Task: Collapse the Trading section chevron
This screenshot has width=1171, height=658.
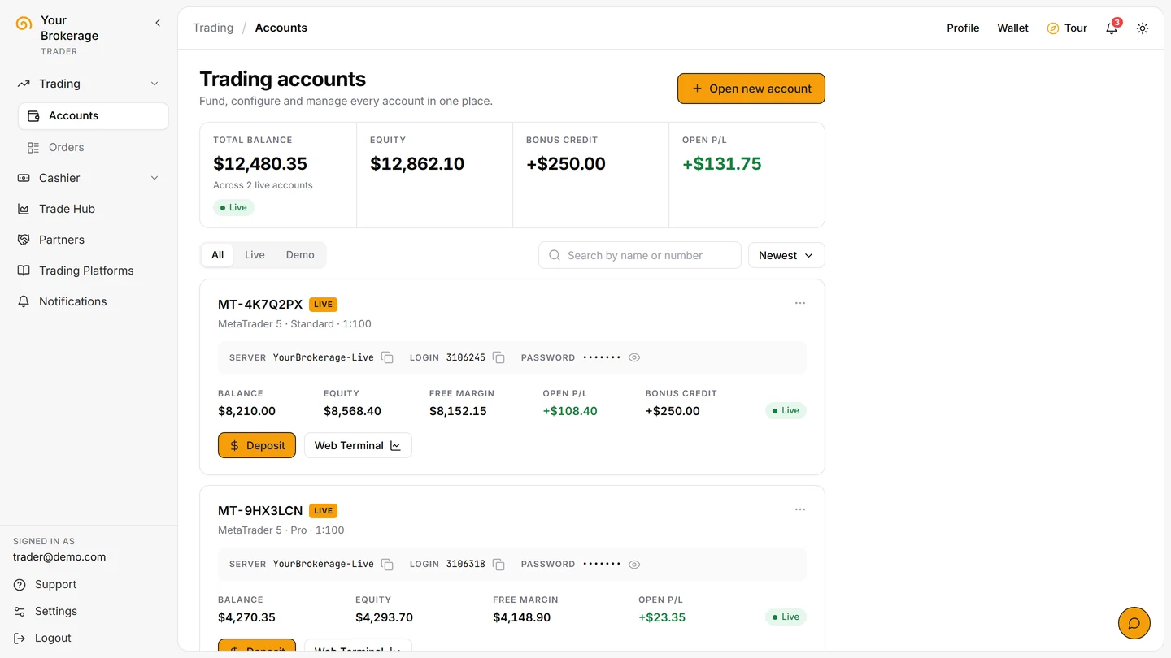Action: [155, 84]
